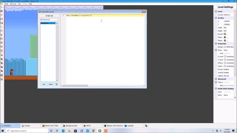237x133 pixels.
Task: Click the taskbar search box
Action: (x=27, y=131)
